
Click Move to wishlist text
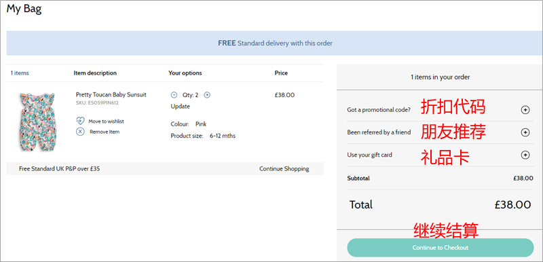point(106,121)
